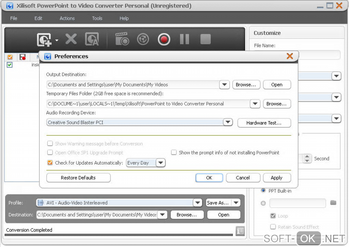The height and width of the screenshot is (247, 349).
Task: Click the conversion progress bar
Action: [x=119, y=235]
